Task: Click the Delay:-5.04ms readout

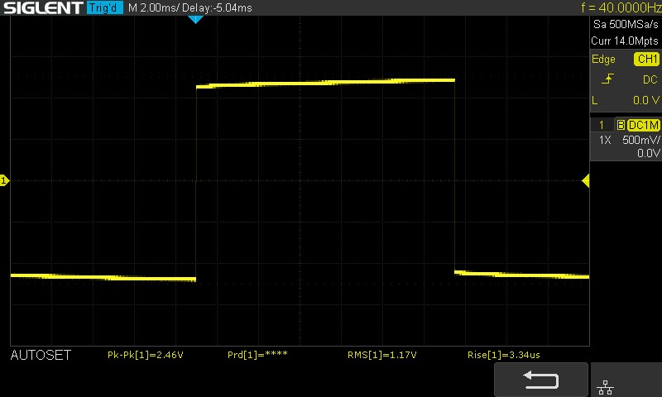Action: pos(217,7)
